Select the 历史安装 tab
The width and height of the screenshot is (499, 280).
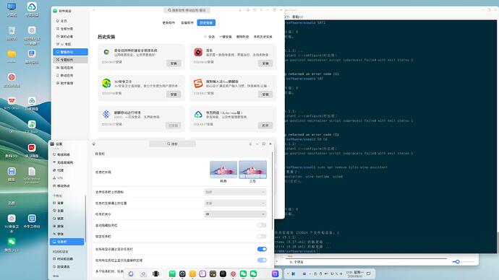pos(206,23)
